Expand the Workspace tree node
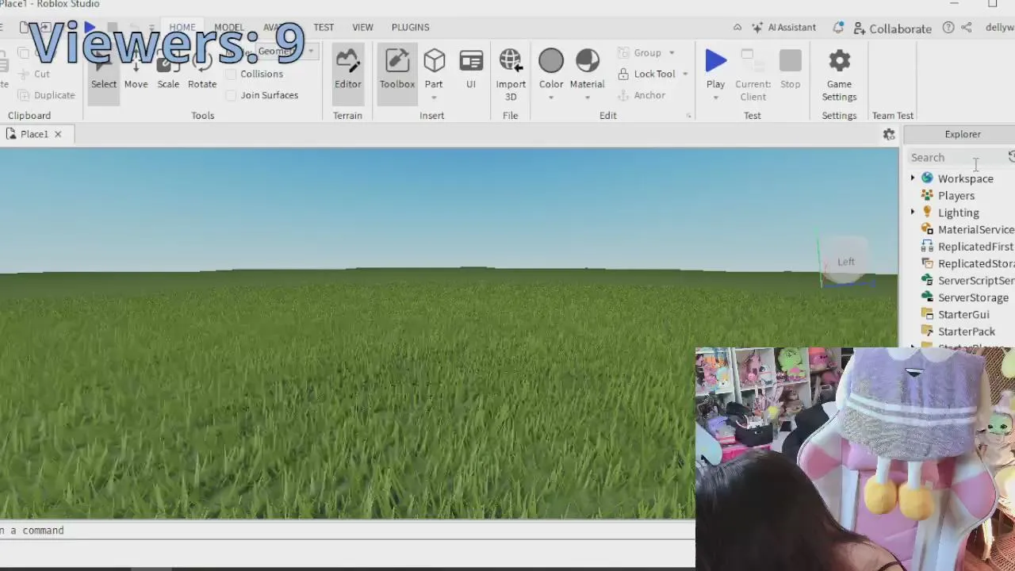This screenshot has height=571, width=1015. coord(913,178)
